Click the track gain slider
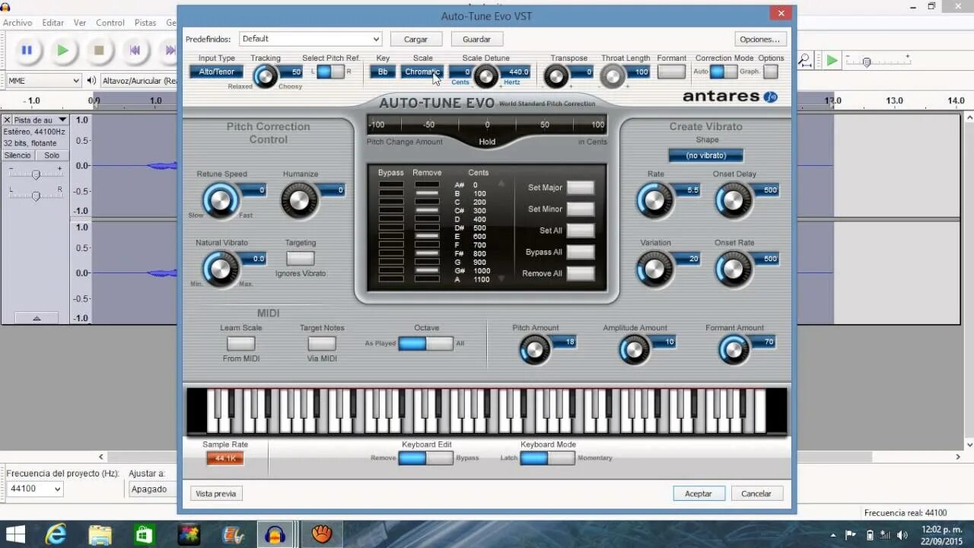Screen dimensions: 974x548 36,175
